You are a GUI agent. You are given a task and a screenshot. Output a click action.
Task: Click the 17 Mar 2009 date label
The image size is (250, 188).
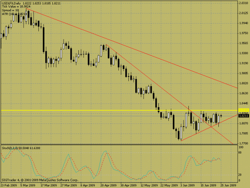(x=49, y=185)
